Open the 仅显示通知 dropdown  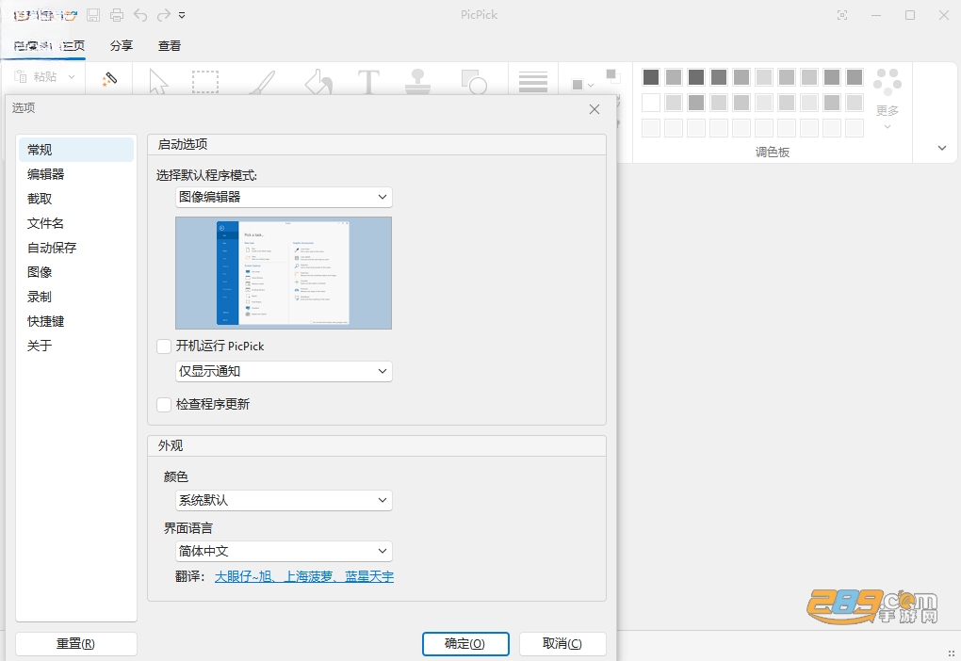tap(284, 371)
